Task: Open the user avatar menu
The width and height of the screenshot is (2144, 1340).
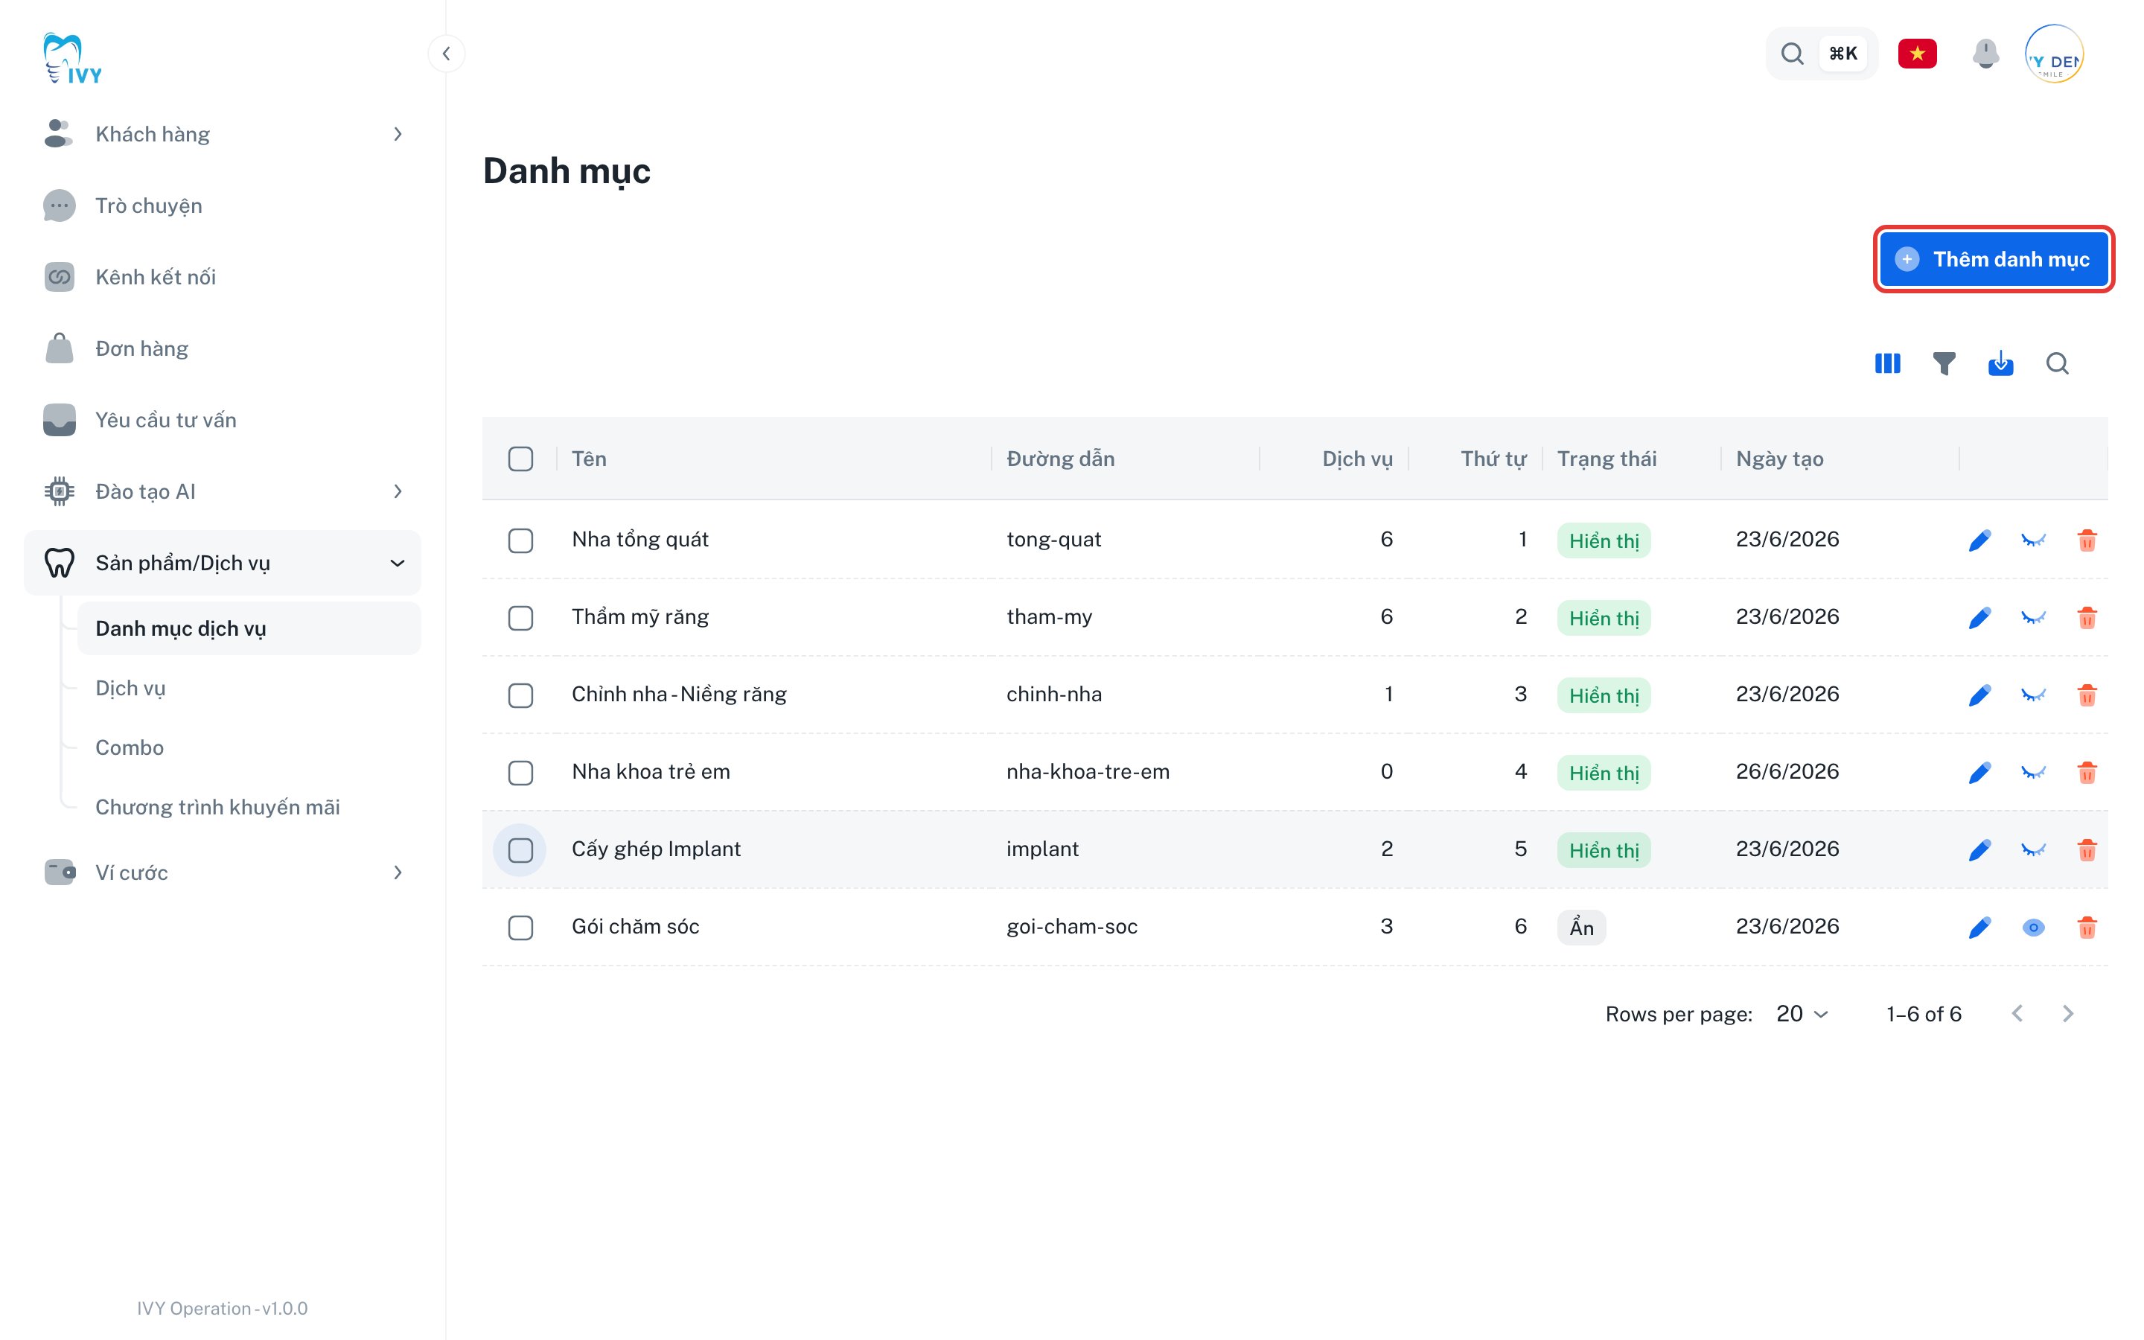Action: coord(2054,53)
